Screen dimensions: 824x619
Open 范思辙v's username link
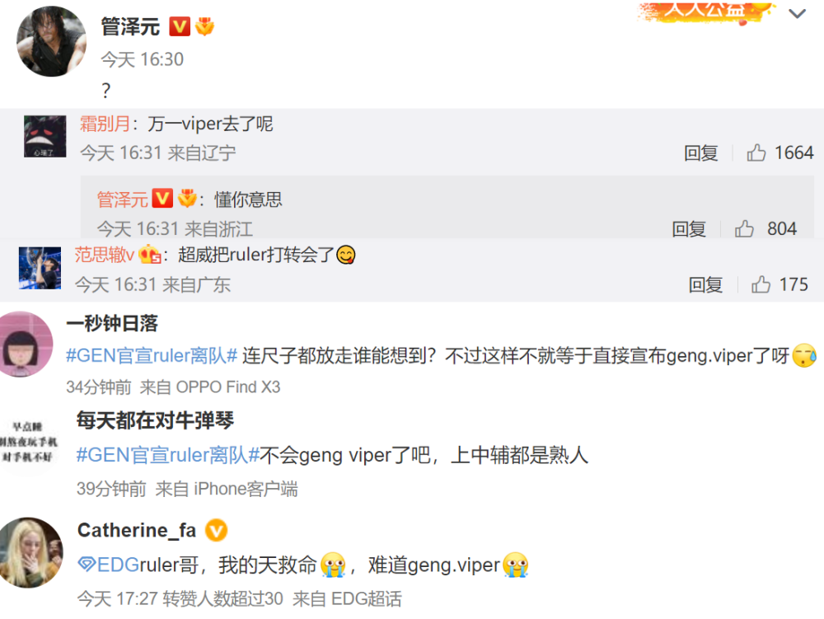(104, 255)
